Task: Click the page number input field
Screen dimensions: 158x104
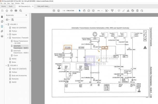Action: coord(64,11)
